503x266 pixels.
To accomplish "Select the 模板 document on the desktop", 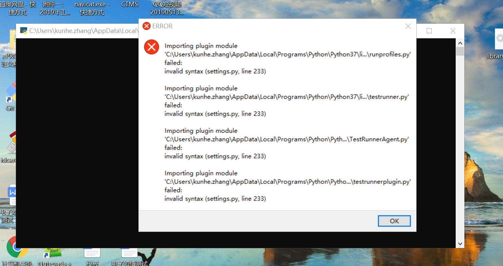I will pyautogui.click(x=92, y=257).
